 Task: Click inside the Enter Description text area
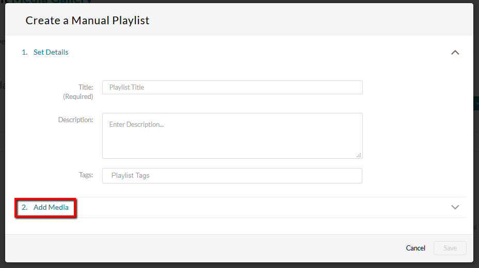[x=232, y=136]
